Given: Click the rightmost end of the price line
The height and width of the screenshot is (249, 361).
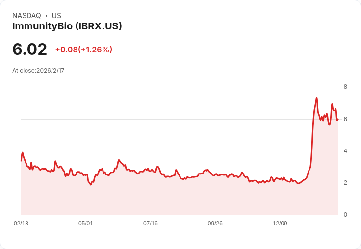Looking at the screenshot, I should (x=338, y=119).
